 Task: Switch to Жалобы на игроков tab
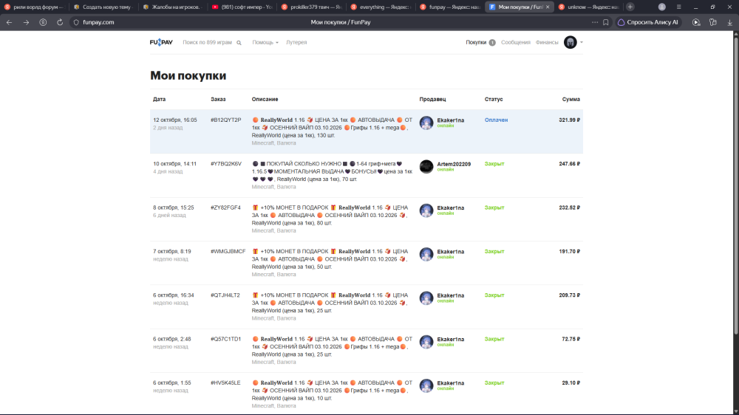[172, 7]
